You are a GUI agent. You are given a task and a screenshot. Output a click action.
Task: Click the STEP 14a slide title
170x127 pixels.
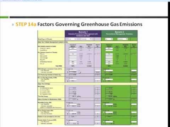pyautogui.click(x=79, y=24)
